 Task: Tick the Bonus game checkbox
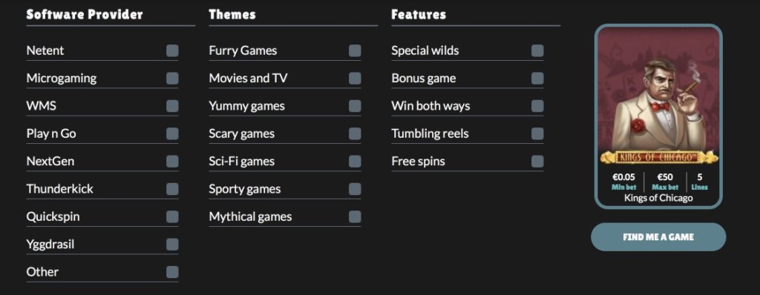point(537,79)
